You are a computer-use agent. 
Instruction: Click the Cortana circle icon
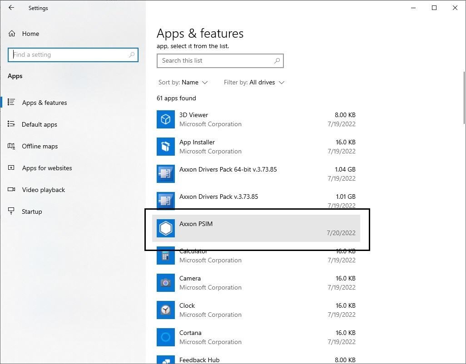[x=166, y=337]
